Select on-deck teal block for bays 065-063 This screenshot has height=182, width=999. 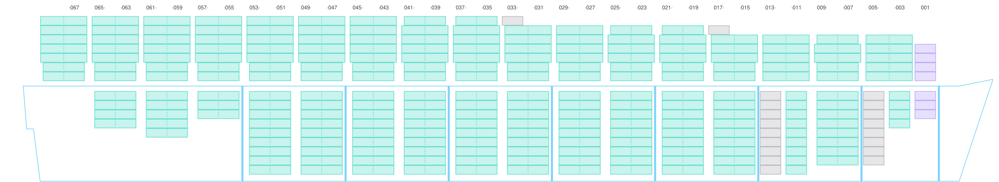[115, 48]
